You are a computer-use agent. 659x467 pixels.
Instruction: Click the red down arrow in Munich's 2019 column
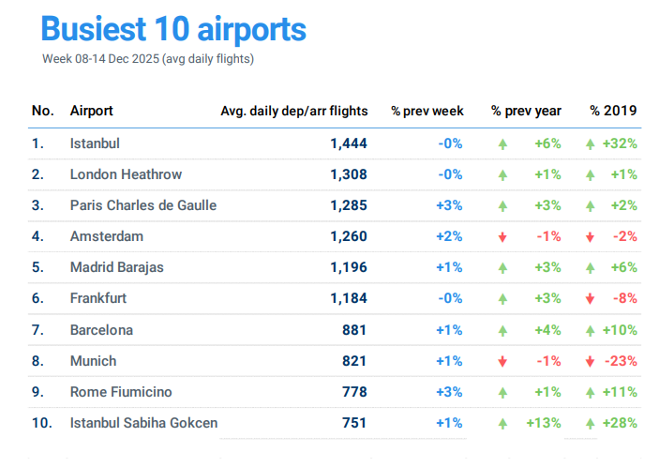(590, 361)
